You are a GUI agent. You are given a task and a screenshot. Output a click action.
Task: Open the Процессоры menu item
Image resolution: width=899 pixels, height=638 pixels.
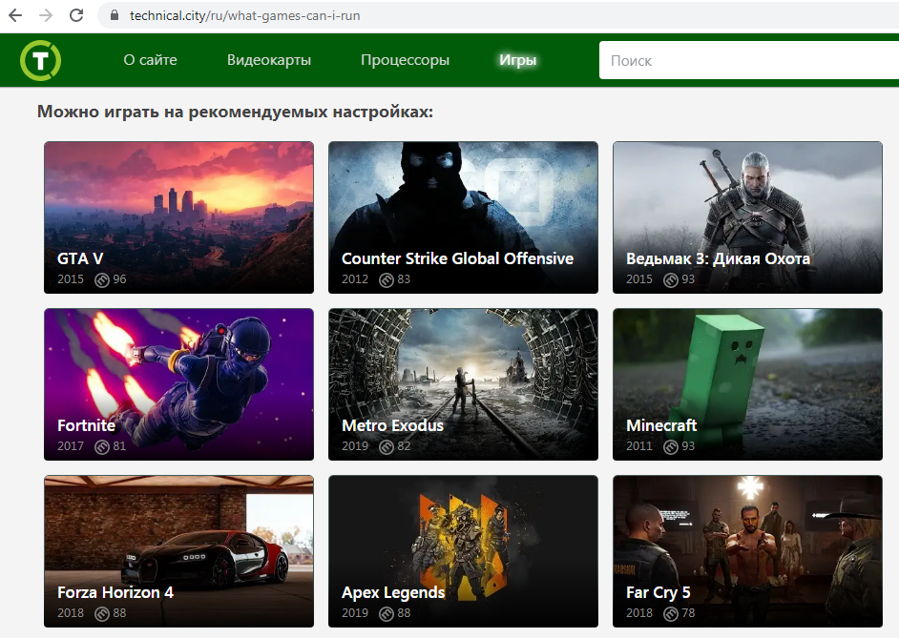(x=405, y=60)
